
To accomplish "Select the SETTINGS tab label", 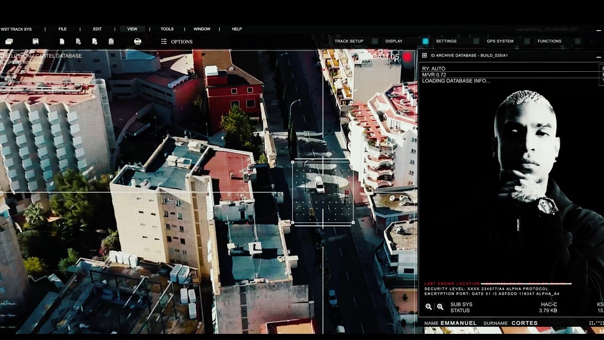I will coord(446,41).
